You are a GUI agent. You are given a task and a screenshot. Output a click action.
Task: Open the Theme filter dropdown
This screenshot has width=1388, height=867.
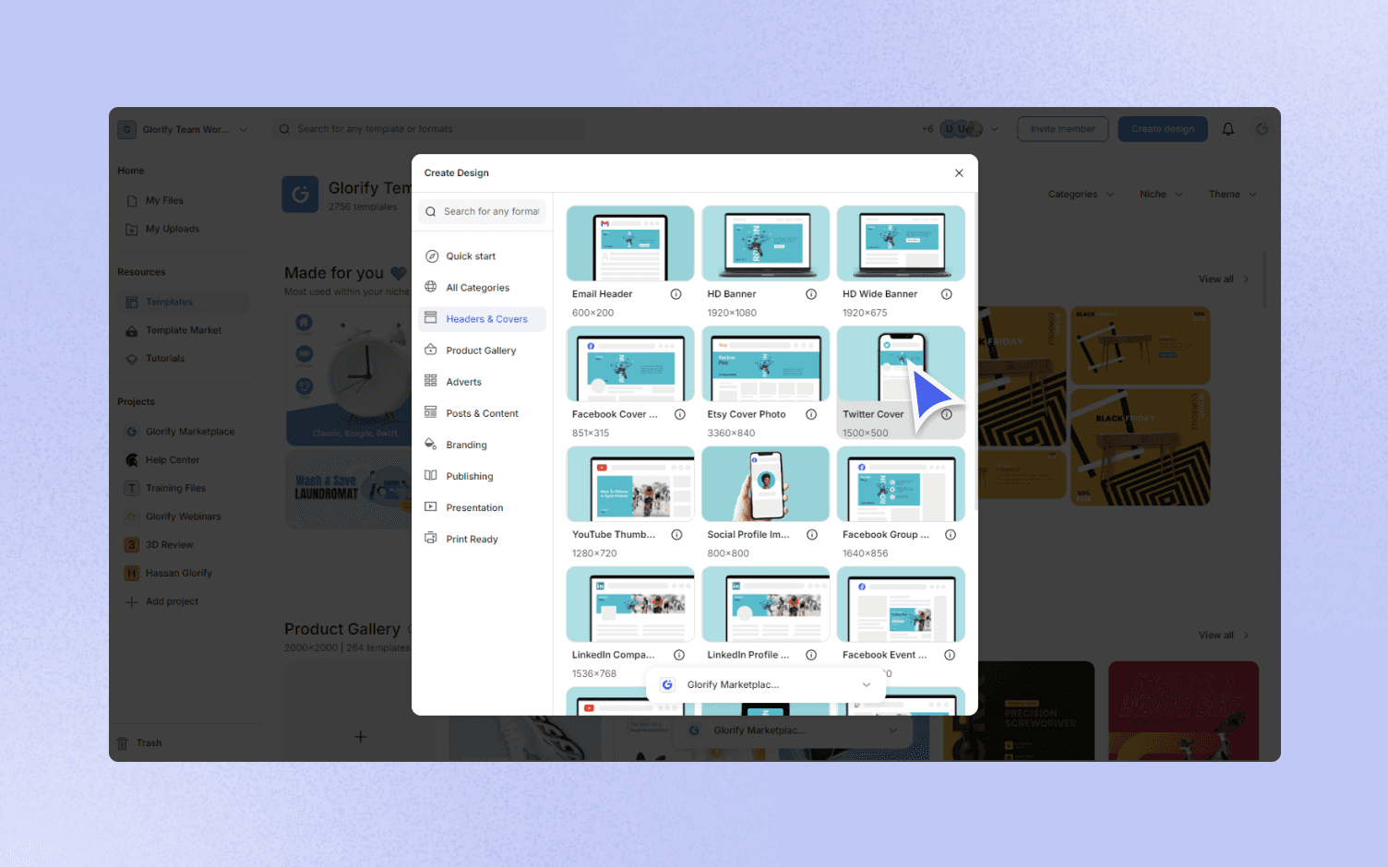tap(1233, 195)
